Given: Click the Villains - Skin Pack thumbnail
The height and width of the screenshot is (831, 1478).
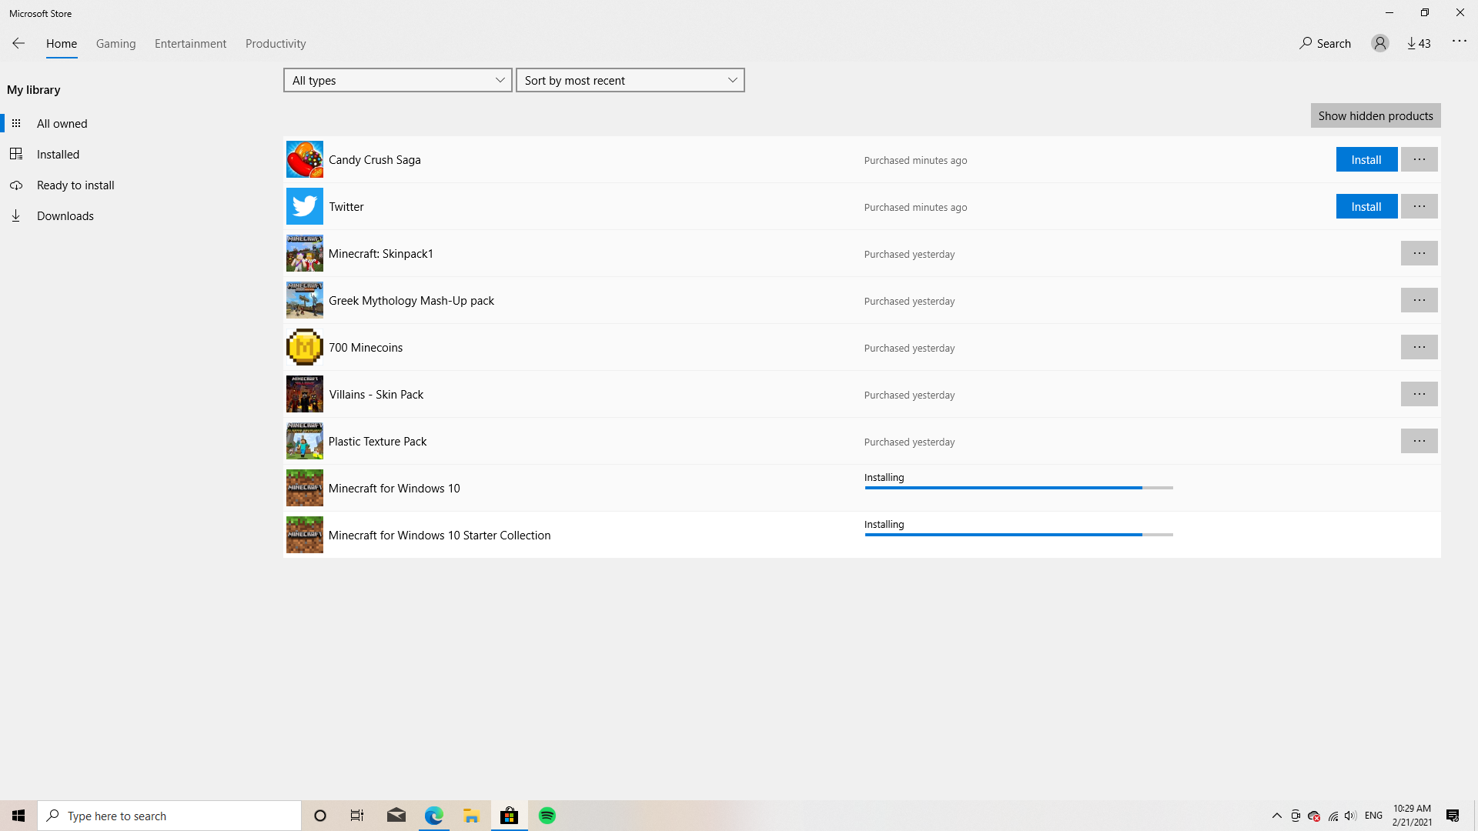Looking at the screenshot, I should coord(305,395).
